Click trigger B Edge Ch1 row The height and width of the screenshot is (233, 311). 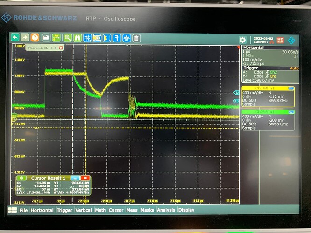260,76
